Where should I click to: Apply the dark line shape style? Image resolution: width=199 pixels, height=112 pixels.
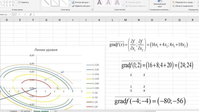pos(46,3)
